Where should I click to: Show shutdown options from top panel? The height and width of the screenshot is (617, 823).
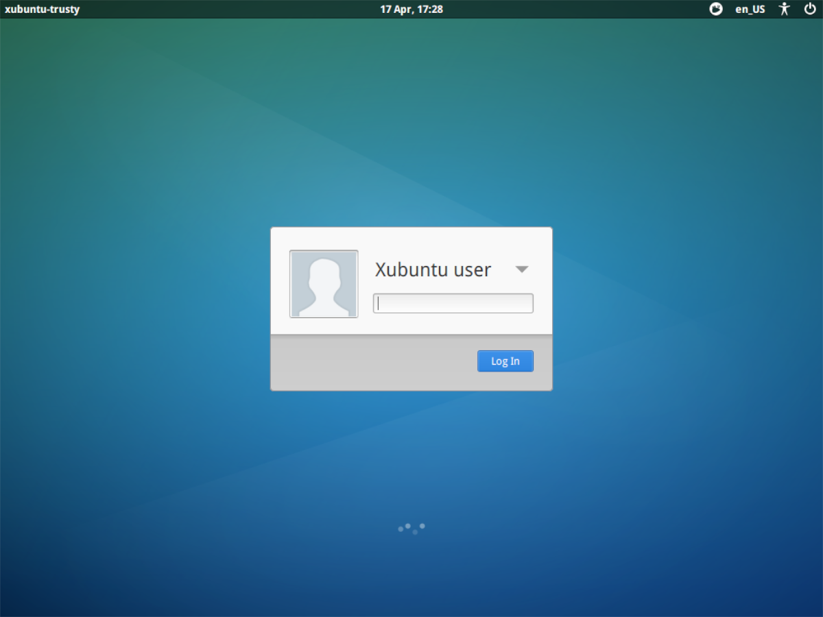[x=809, y=10]
